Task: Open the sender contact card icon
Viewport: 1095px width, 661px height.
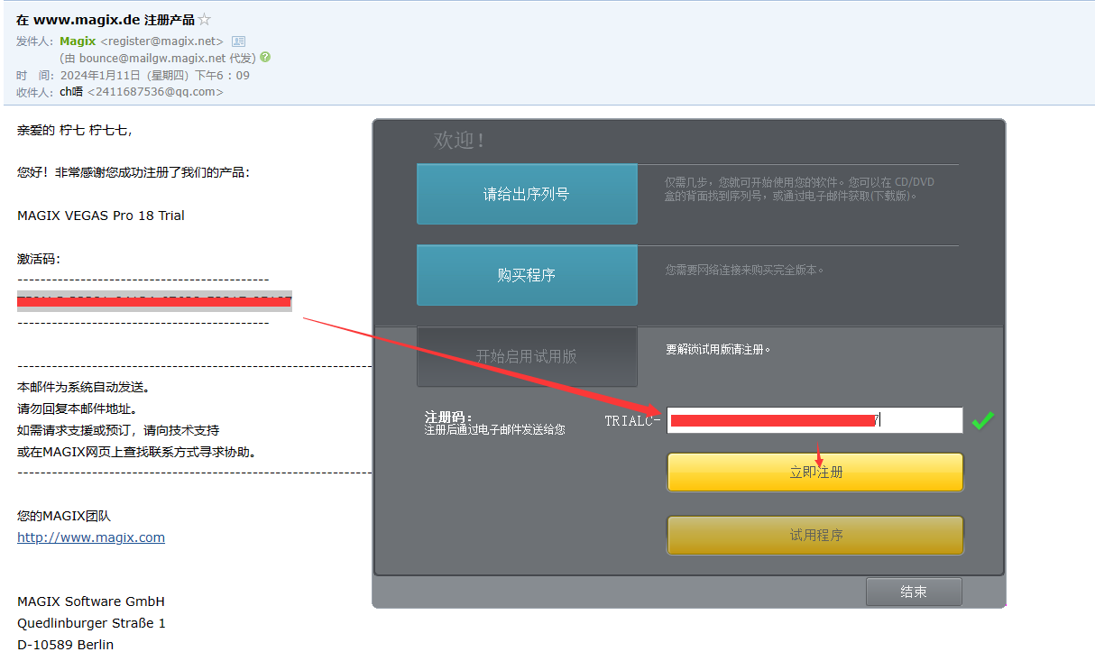Action: [238, 41]
